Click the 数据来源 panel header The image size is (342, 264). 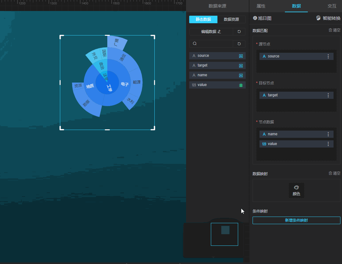pyautogui.click(x=217, y=6)
